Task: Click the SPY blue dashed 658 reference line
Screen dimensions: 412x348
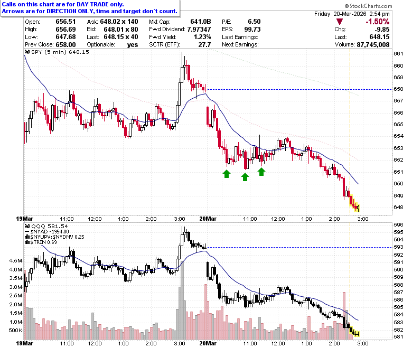Action: click(299, 89)
